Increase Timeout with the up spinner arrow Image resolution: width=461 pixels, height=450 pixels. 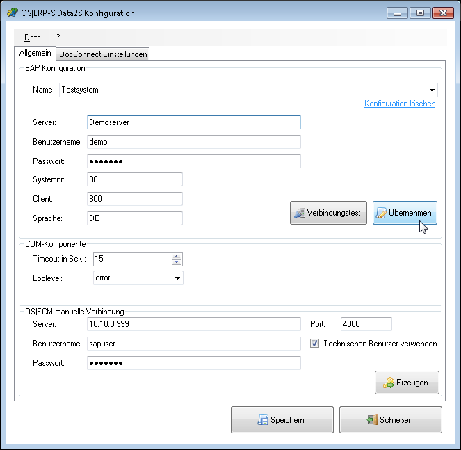click(177, 257)
